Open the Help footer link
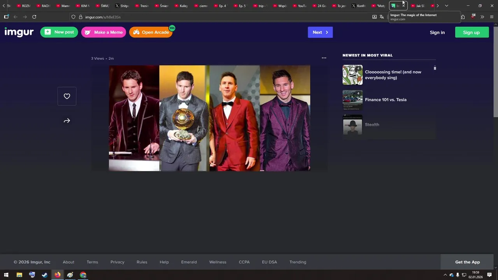Viewport: 498px width, 280px height. click(164, 262)
